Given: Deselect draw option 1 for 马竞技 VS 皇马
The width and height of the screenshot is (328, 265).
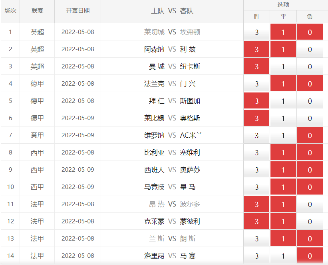Looking at the screenshot, I should [283, 187].
